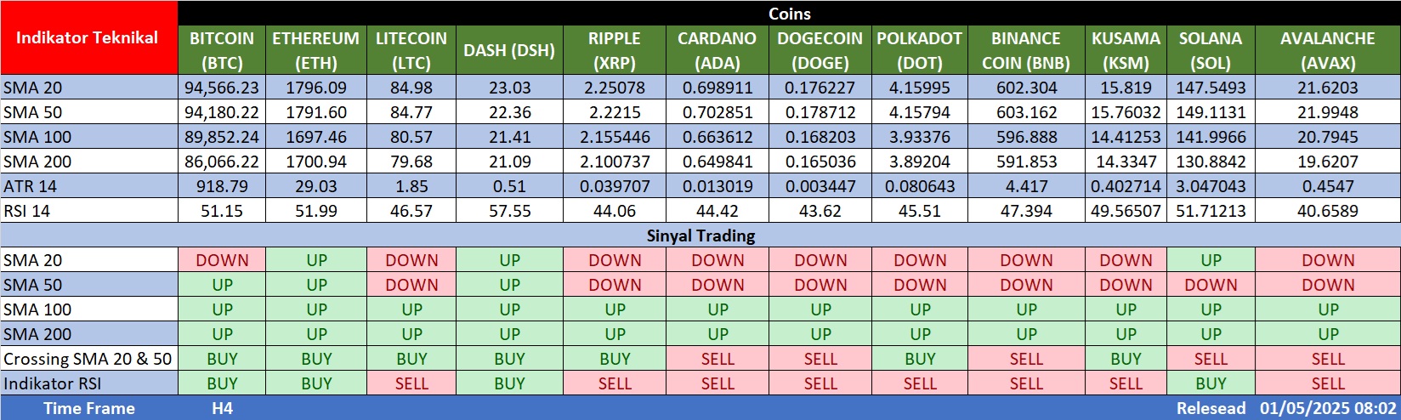Image resolution: width=1401 pixels, height=420 pixels.
Task: Click the Indikator Teknikal red header cell
Action: [88, 38]
